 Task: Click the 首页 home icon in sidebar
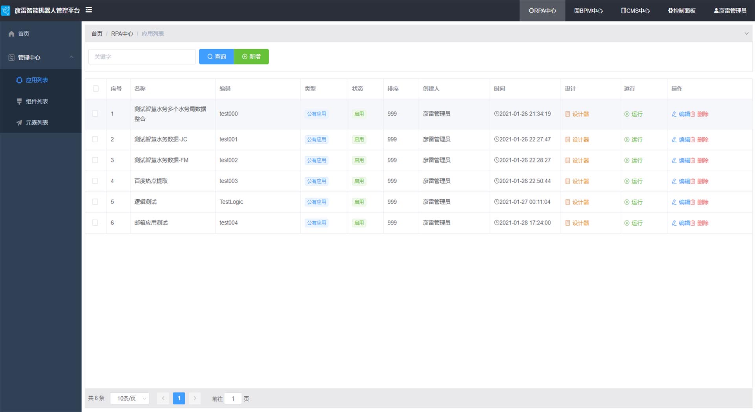click(11, 34)
